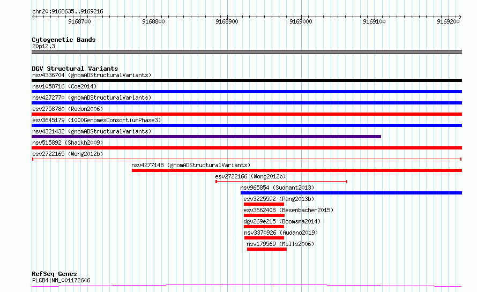
Task: Open the esv2722166 (Wong2012b) label
Action: click(x=250, y=176)
